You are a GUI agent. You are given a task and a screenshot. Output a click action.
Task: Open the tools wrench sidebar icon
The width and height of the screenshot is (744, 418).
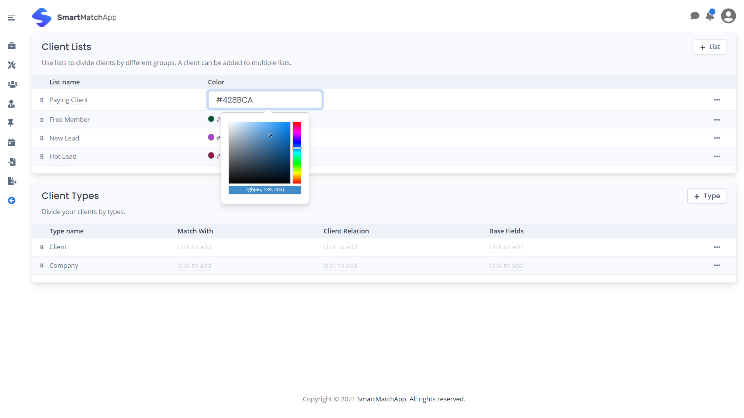tap(12, 65)
